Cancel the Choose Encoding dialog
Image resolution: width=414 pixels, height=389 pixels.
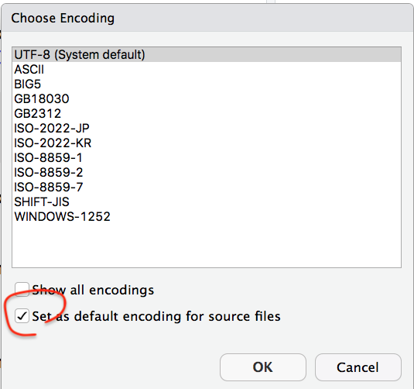tap(358, 367)
